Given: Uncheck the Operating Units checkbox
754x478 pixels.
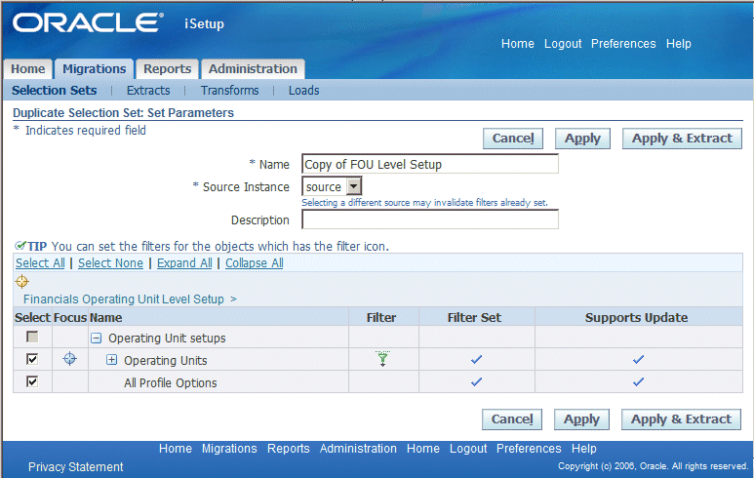Looking at the screenshot, I should [x=32, y=359].
